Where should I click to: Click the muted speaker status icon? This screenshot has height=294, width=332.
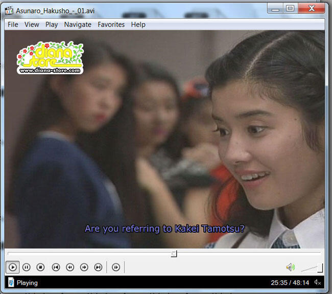coord(318,282)
